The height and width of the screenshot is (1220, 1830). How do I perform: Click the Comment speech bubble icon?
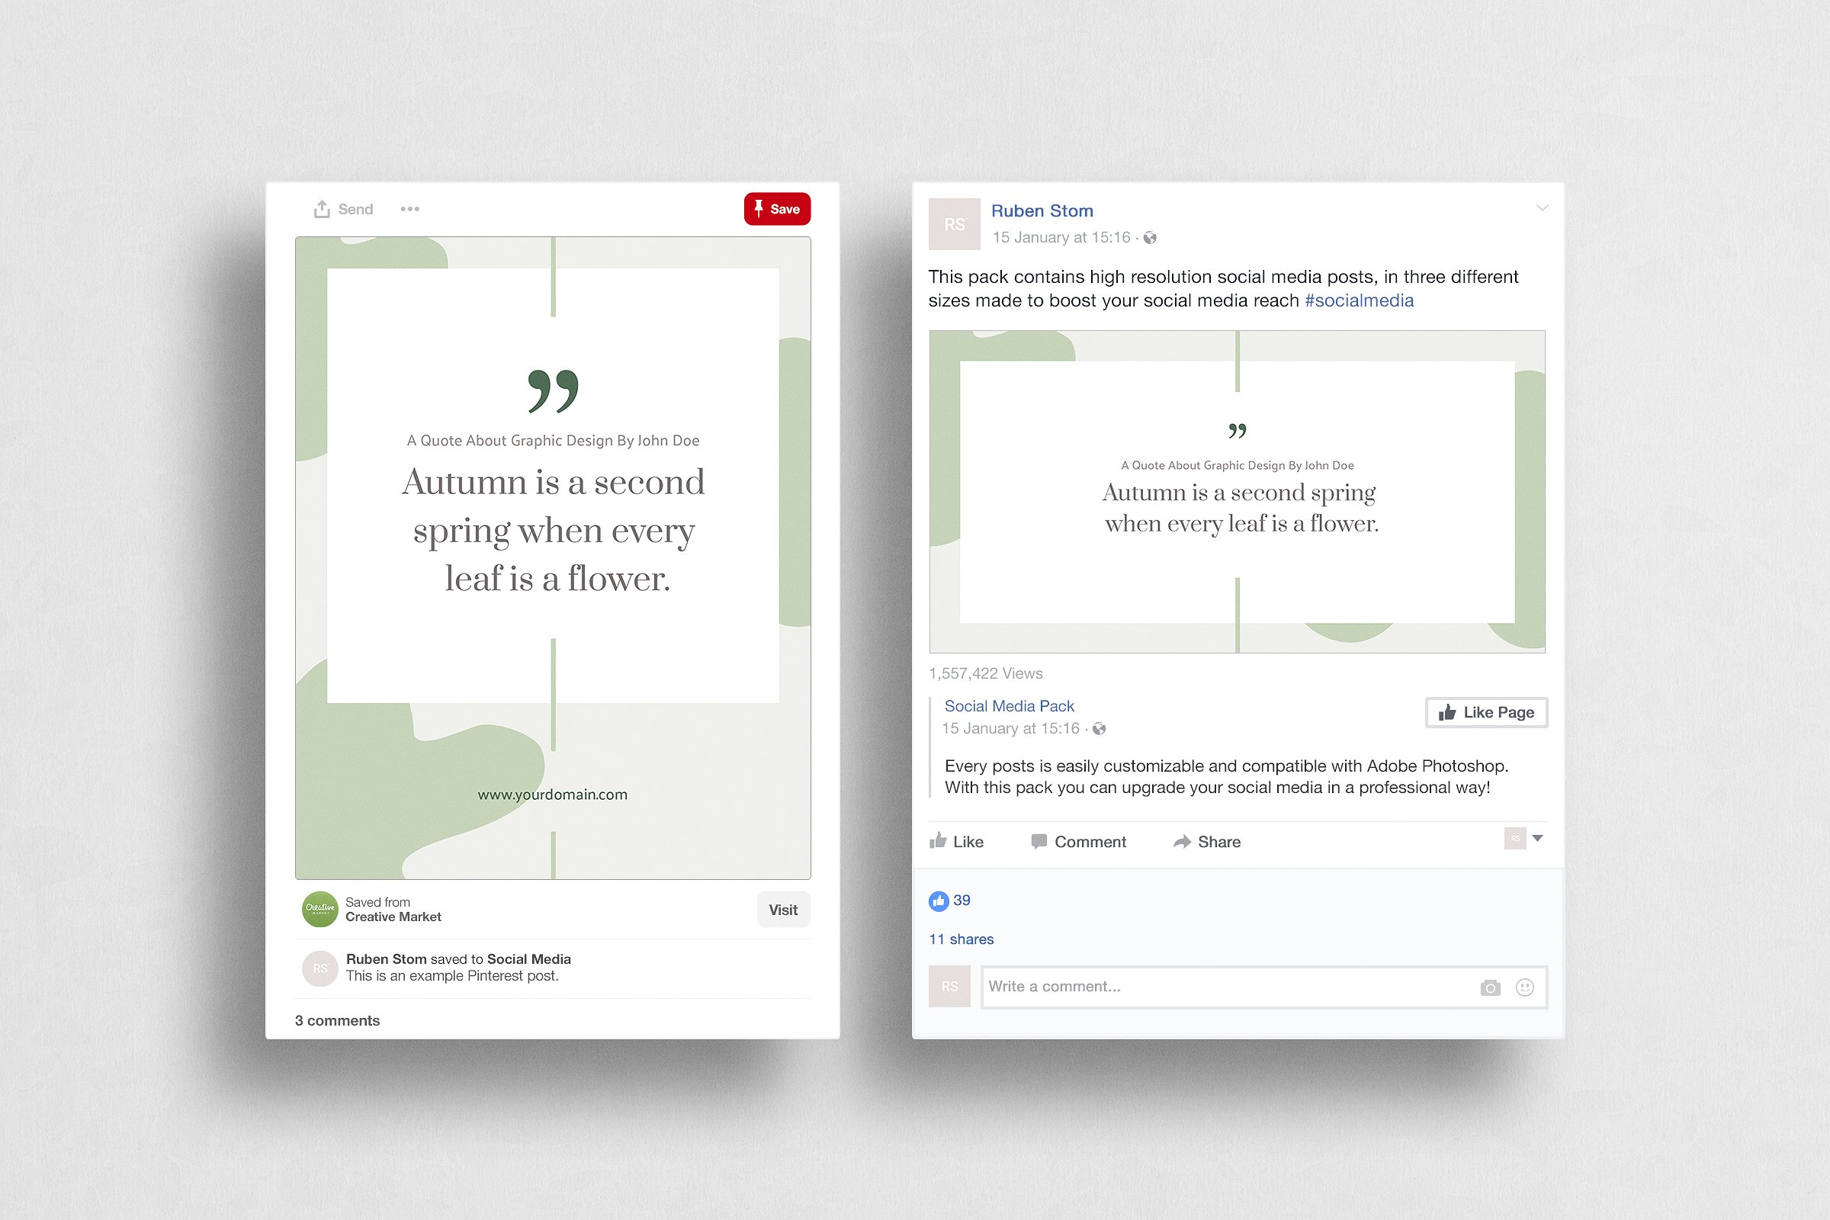(x=1038, y=841)
